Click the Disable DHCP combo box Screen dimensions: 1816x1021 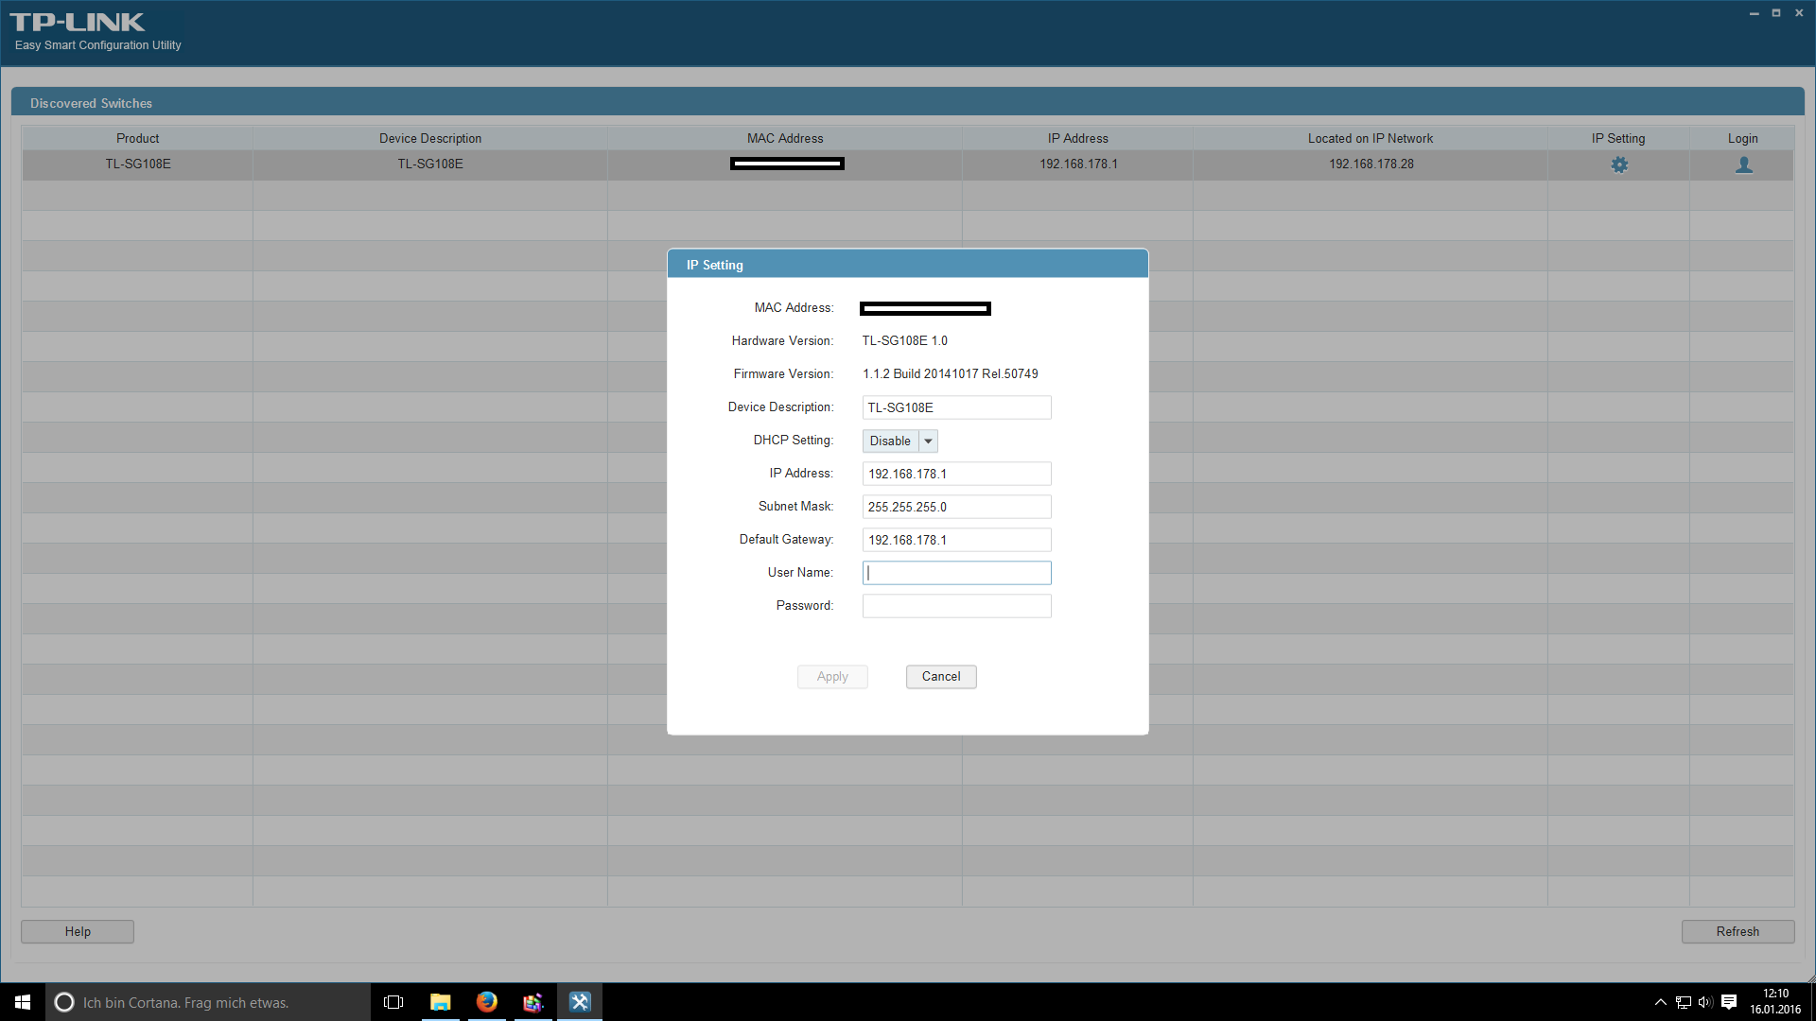pyautogui.click(x=890, y=441)
